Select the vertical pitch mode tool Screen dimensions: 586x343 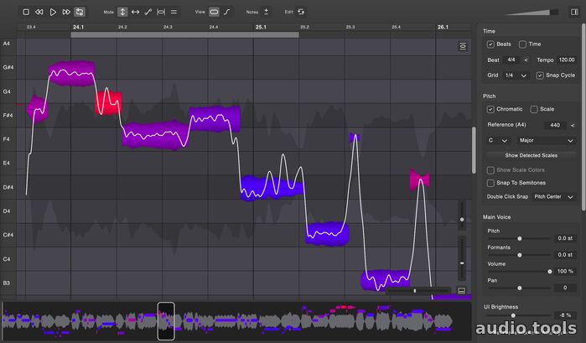coord(122,13)
